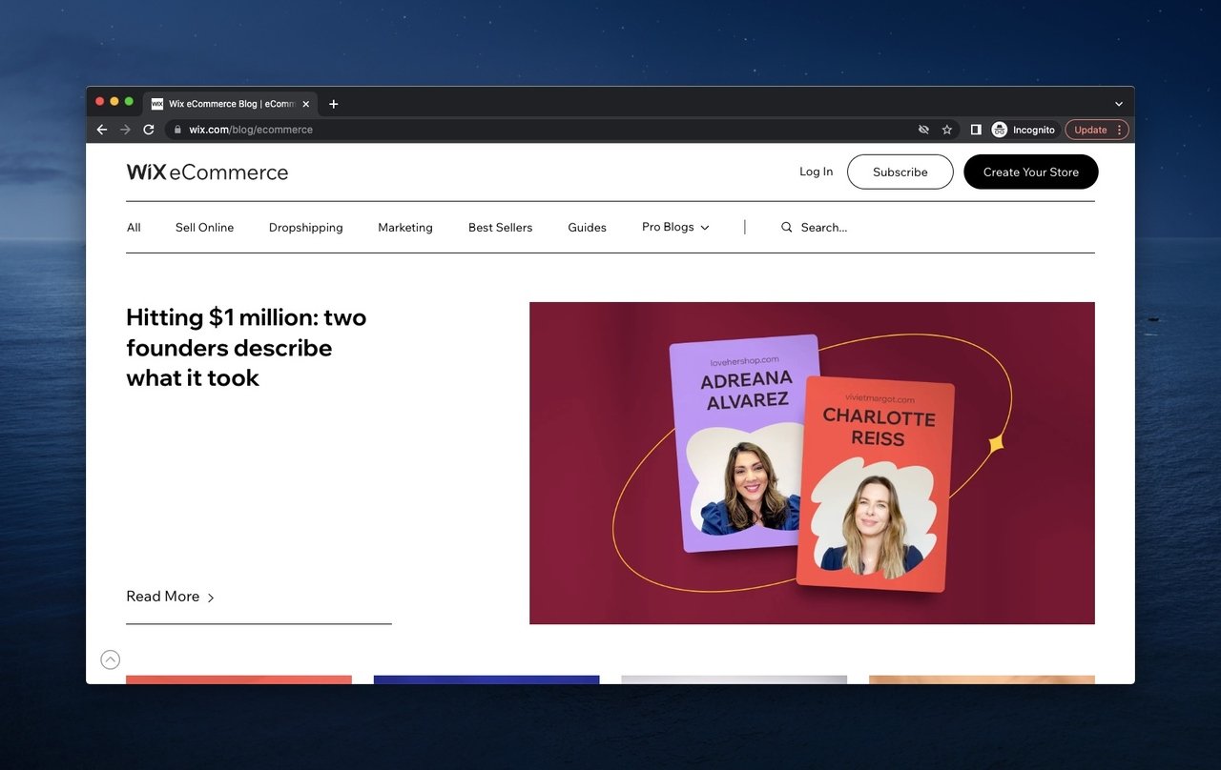Click the Subscribe button
Screen dimensions: 1221x770
coord(900,172)
